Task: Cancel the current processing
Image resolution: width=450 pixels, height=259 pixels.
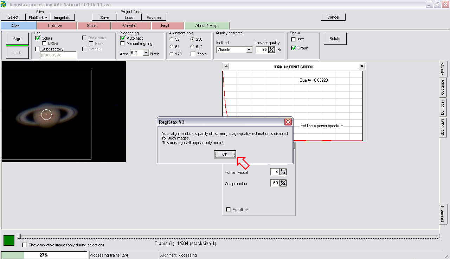Action: point(333,17)
